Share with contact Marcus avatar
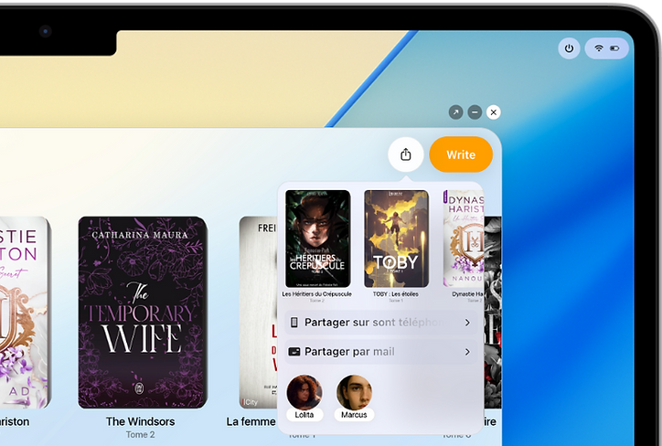The height and width of the screenshot is (446, 662). click(x=354, y=392)
